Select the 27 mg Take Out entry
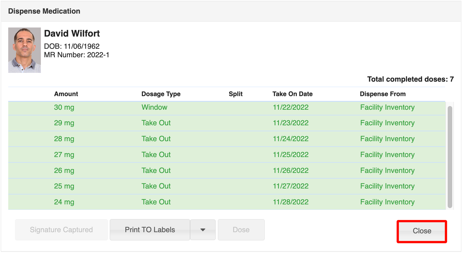463x254 pixels. [x=156, y=155]
